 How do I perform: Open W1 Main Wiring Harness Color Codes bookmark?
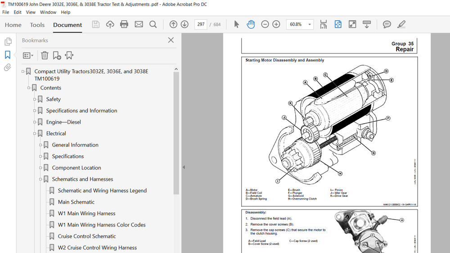102,225
